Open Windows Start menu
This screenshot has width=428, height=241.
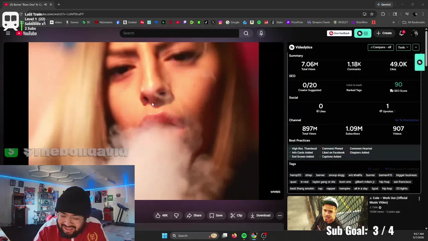pos(165,236)
